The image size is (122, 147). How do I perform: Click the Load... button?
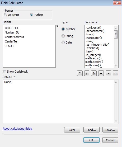click(91, 130)
